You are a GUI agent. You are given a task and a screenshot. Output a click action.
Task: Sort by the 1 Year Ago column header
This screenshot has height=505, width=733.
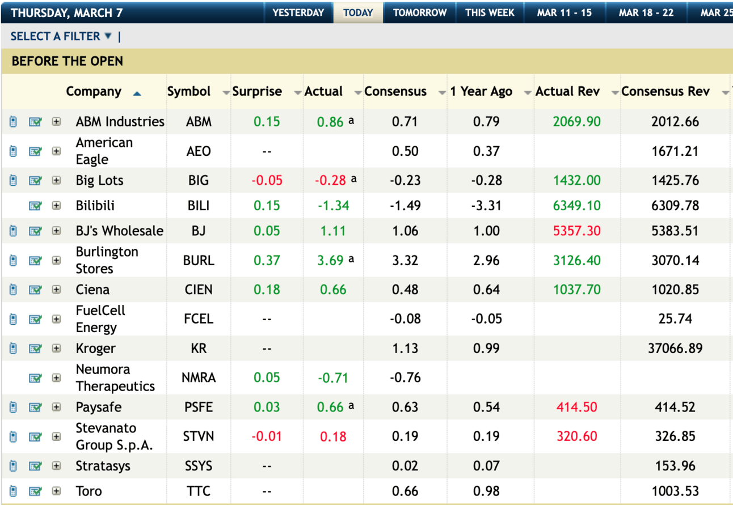click(482, 92)
